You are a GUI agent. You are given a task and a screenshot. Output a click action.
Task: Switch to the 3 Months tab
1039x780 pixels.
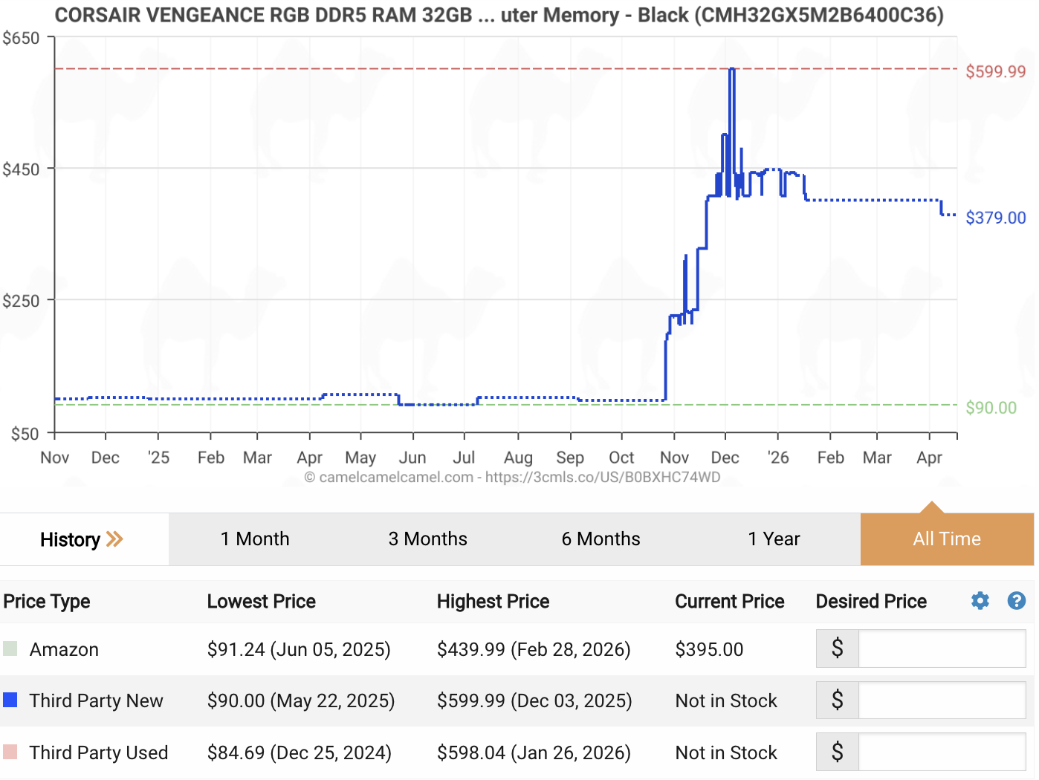tap(428, 539)
